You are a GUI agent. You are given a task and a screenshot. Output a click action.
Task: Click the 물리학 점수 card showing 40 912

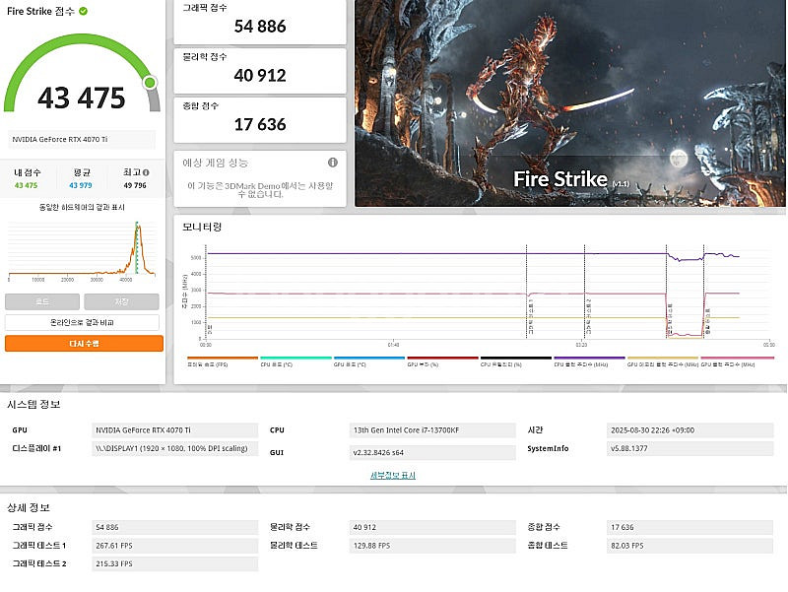(x=260, y=71)
